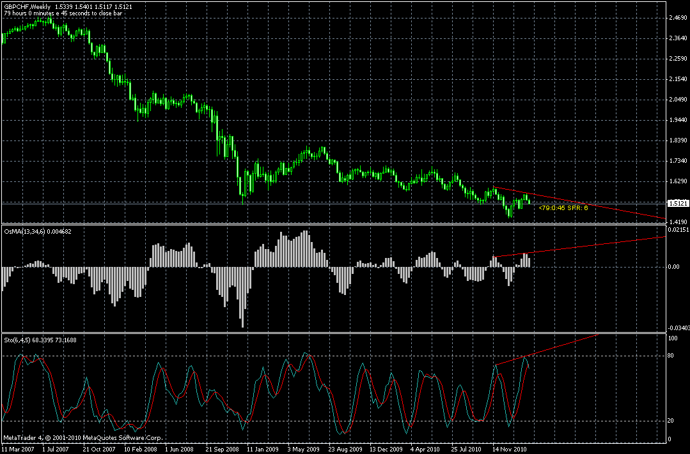The width and height of the screenshot is (690, 454).
Task: Click the '11 Jan 2009' date label
Action: tap(263, 450)
